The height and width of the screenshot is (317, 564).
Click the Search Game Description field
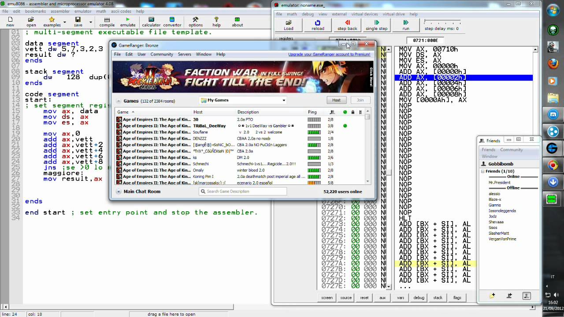click(x=243, y=192)
